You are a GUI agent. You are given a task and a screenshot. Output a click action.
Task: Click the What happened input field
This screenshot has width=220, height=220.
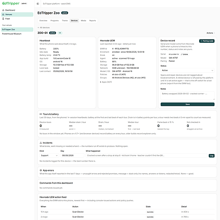[146, 156]
